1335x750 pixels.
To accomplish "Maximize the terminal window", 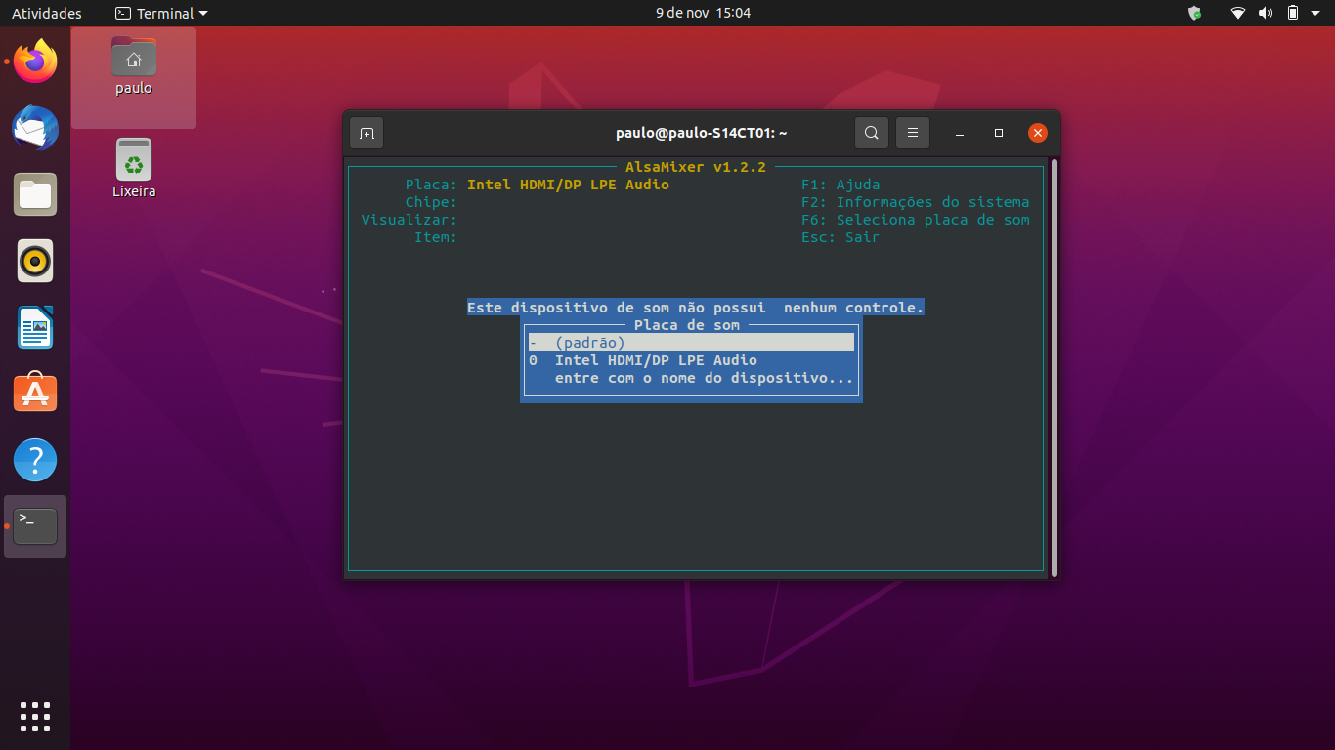I will coord(999,133).
